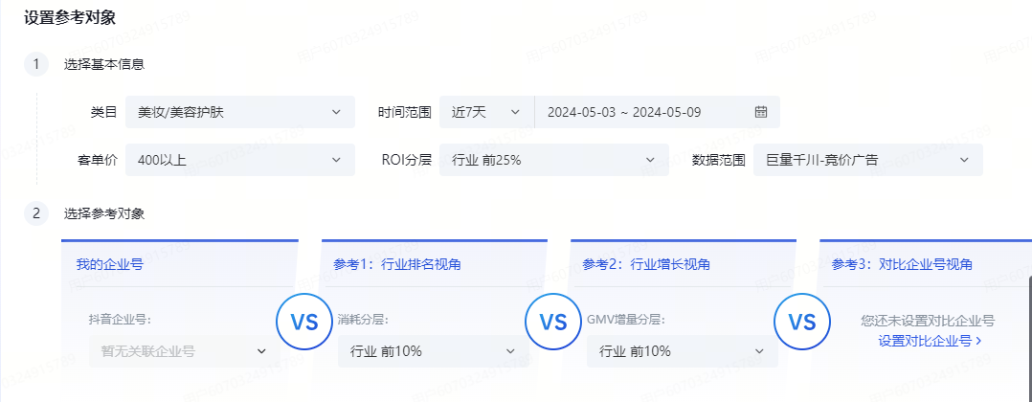Viewport: 1032px width, 402px height.
Task: Click the VS badge between 参考1 and 参考2
Action: pyautogui.click(x=553, y=322)
